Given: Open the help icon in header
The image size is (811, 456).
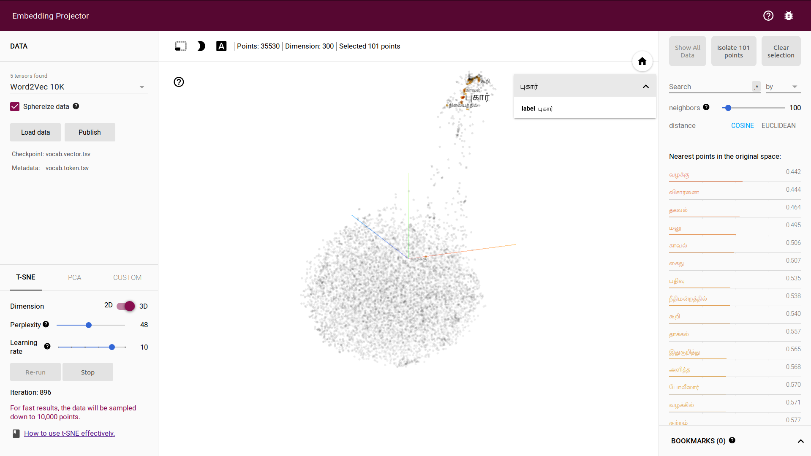Looking at the screenshot, I should (x=768, y=16).
